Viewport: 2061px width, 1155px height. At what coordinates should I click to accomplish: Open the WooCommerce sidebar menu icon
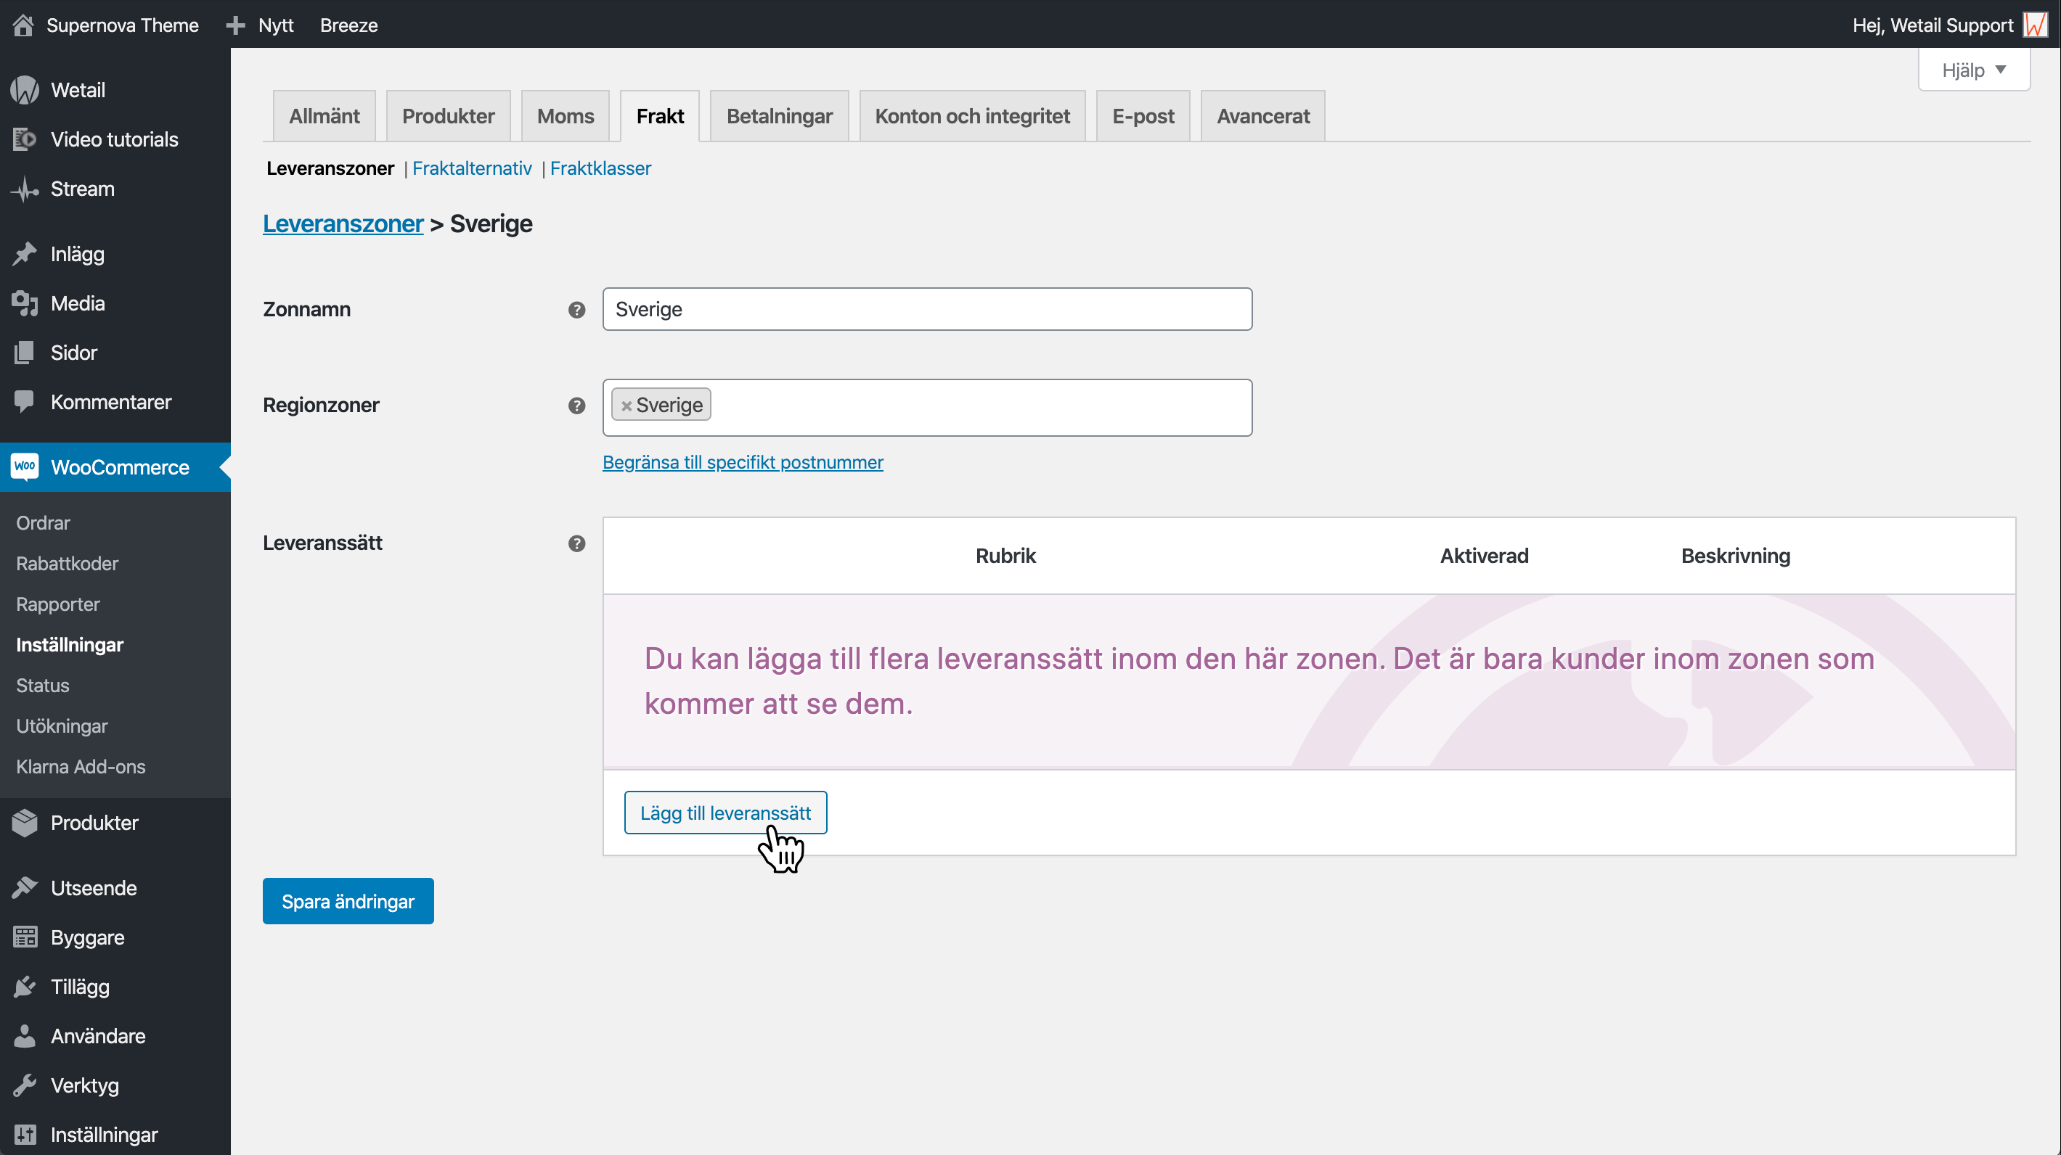(25, 466)
